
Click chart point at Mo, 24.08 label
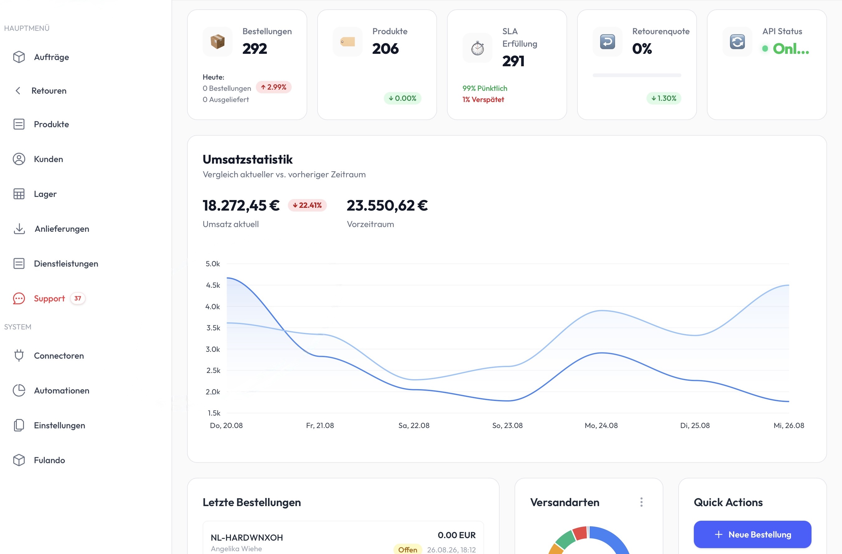point(601,353)
